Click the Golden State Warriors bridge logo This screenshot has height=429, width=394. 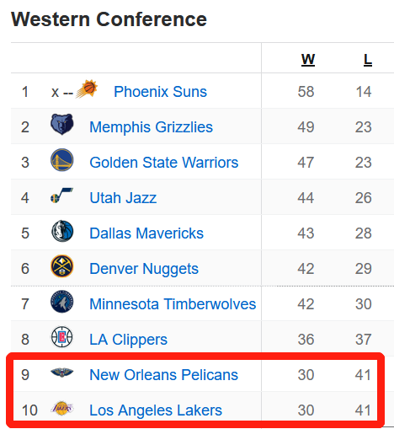click(62, 159)
